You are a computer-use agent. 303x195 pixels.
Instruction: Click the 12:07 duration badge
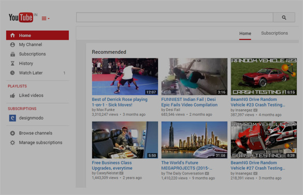[x=151, y=92]
